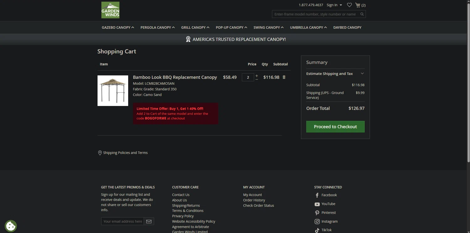
Task: Open the Pinterest icon link
Action: point(317,213)
